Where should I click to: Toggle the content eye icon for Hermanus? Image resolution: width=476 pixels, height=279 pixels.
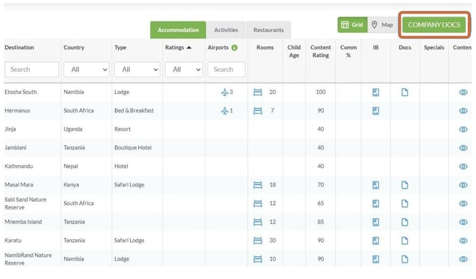coord(463,111)
